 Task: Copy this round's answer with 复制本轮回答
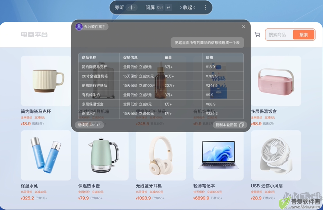[230, 125]
